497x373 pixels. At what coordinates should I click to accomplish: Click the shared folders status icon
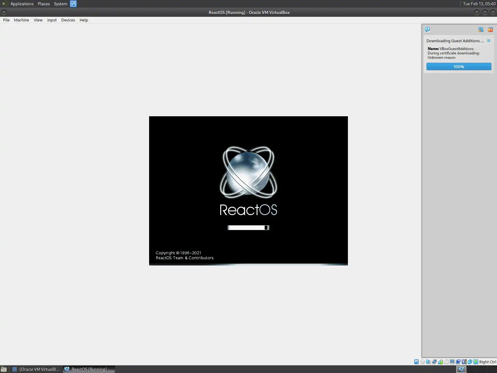coord(446,362)
